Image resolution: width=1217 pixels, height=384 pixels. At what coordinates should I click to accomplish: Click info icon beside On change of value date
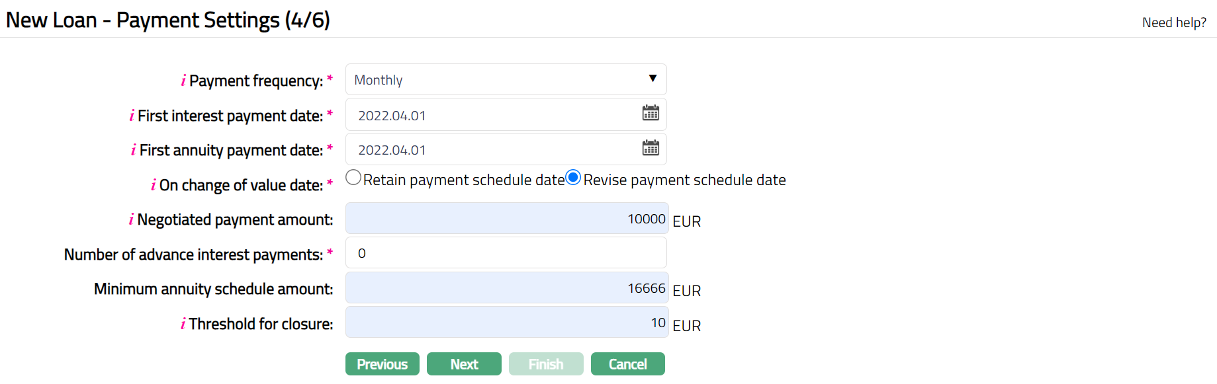click(154, 185)
